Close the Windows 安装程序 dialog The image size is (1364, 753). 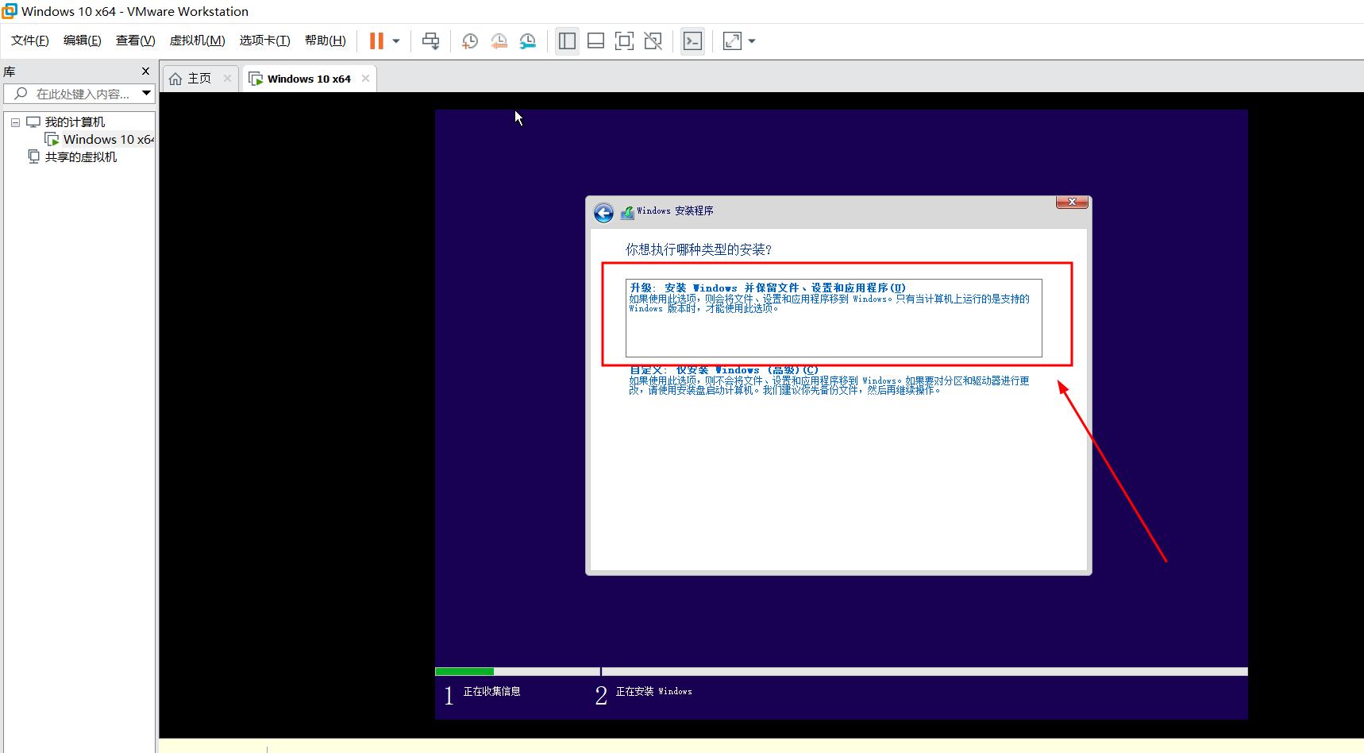point(1072,202)
